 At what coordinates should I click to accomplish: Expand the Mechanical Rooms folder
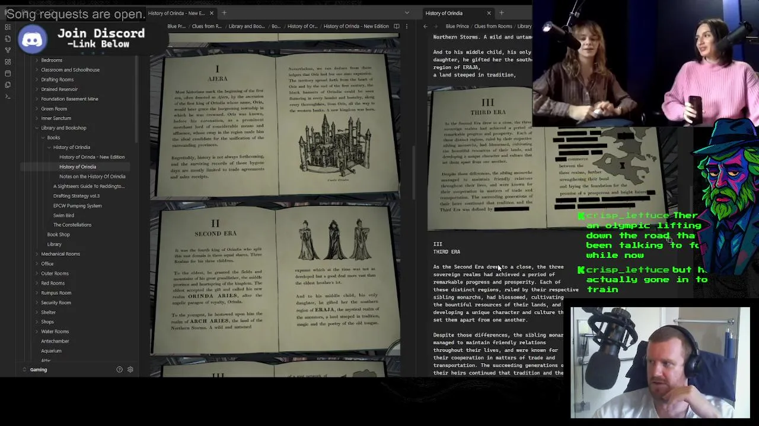(37, 254)
